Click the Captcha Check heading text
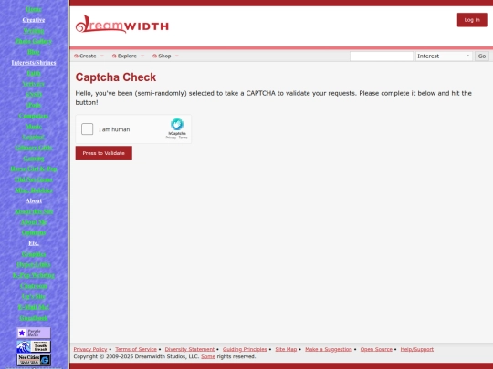The height and width of the screenshot is (369, 493). tap(116, 77)
